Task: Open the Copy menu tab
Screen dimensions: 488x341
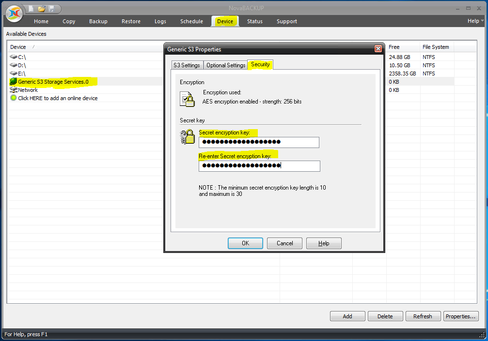Action: [69, 21]
